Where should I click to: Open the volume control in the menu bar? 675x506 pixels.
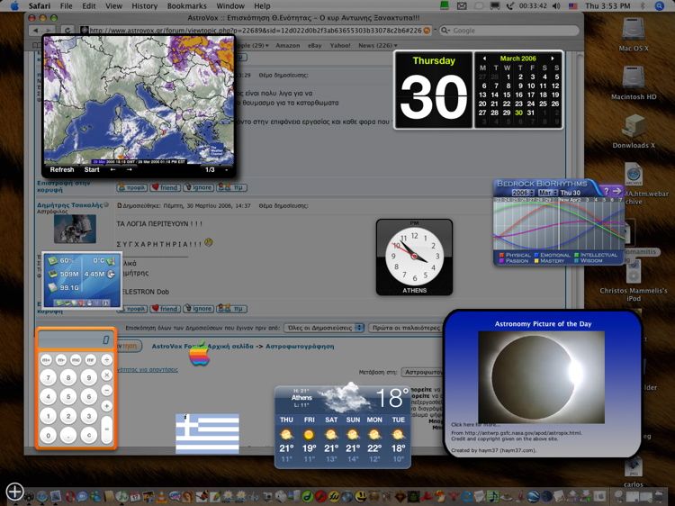pos(556,6)
